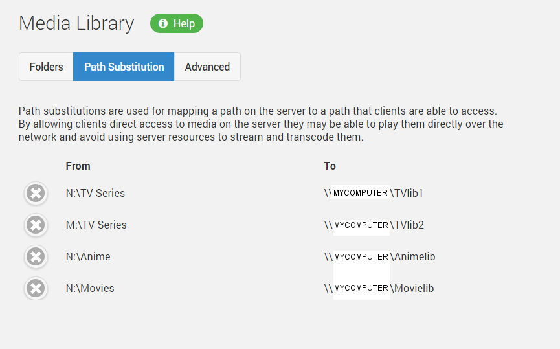Click the N:\Movies source path
Image resolution: width=560 pixels, height=349 pixels.
(90, 288)
